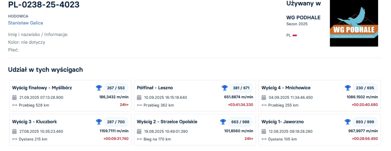Click trophy icon in Wyścig 2 - Strzelce Opolskie card
This screenshot has width=391, height=151.
pyautogui.click(x=223, y=122)
